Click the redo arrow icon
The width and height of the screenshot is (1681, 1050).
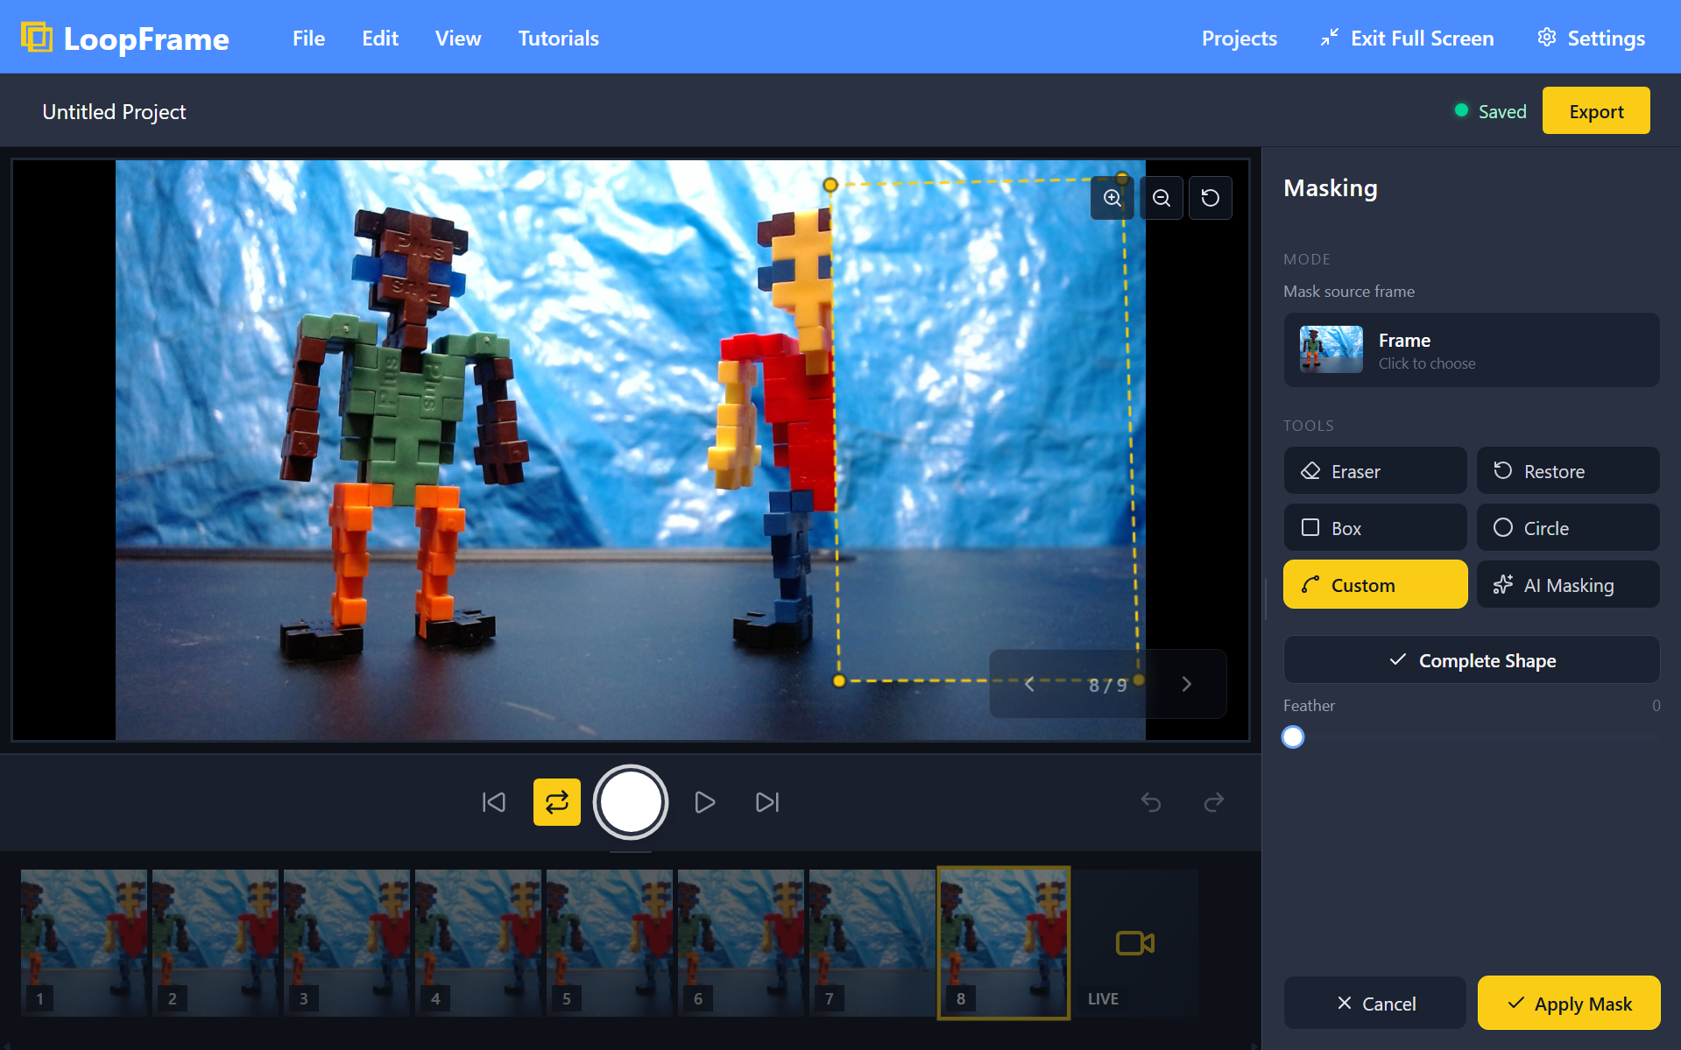click(x=1214, y=802)
